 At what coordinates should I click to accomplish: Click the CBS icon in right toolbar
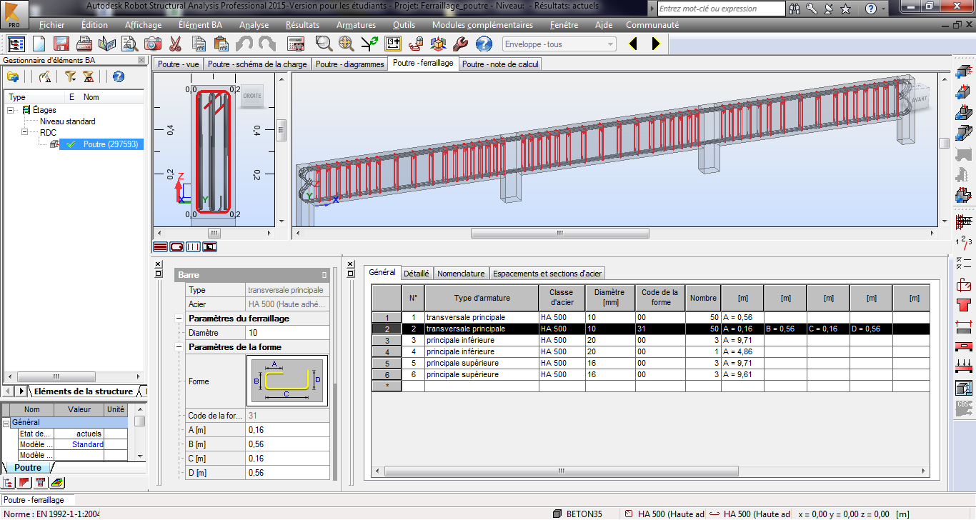point(963,409)
